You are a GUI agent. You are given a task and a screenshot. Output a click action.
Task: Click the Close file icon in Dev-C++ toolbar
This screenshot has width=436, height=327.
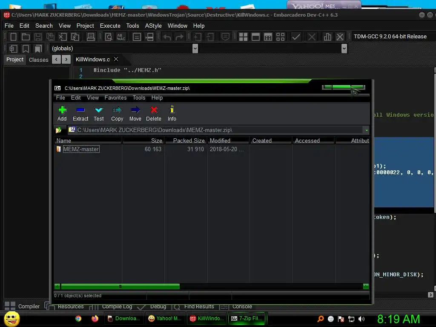(63, 37)
